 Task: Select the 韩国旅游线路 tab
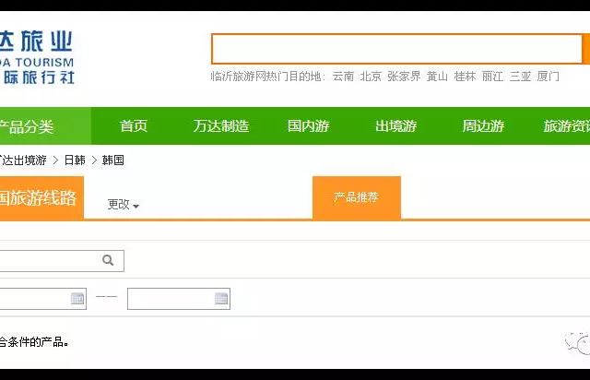[41, 197]
